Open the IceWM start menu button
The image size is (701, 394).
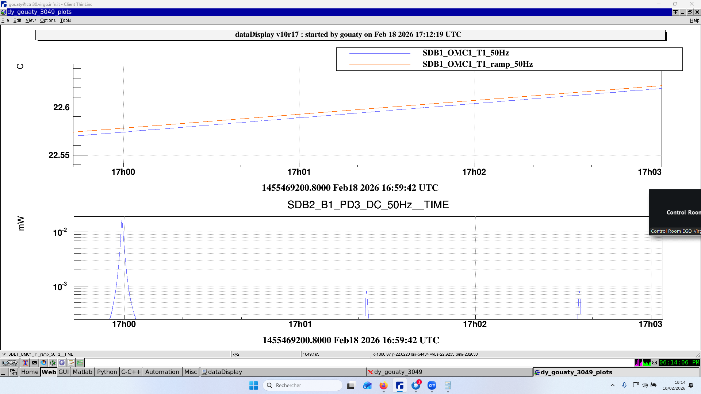[x=10, y=363]
